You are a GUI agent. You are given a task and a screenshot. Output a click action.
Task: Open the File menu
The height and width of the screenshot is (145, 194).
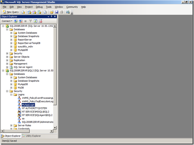[5, 7]
